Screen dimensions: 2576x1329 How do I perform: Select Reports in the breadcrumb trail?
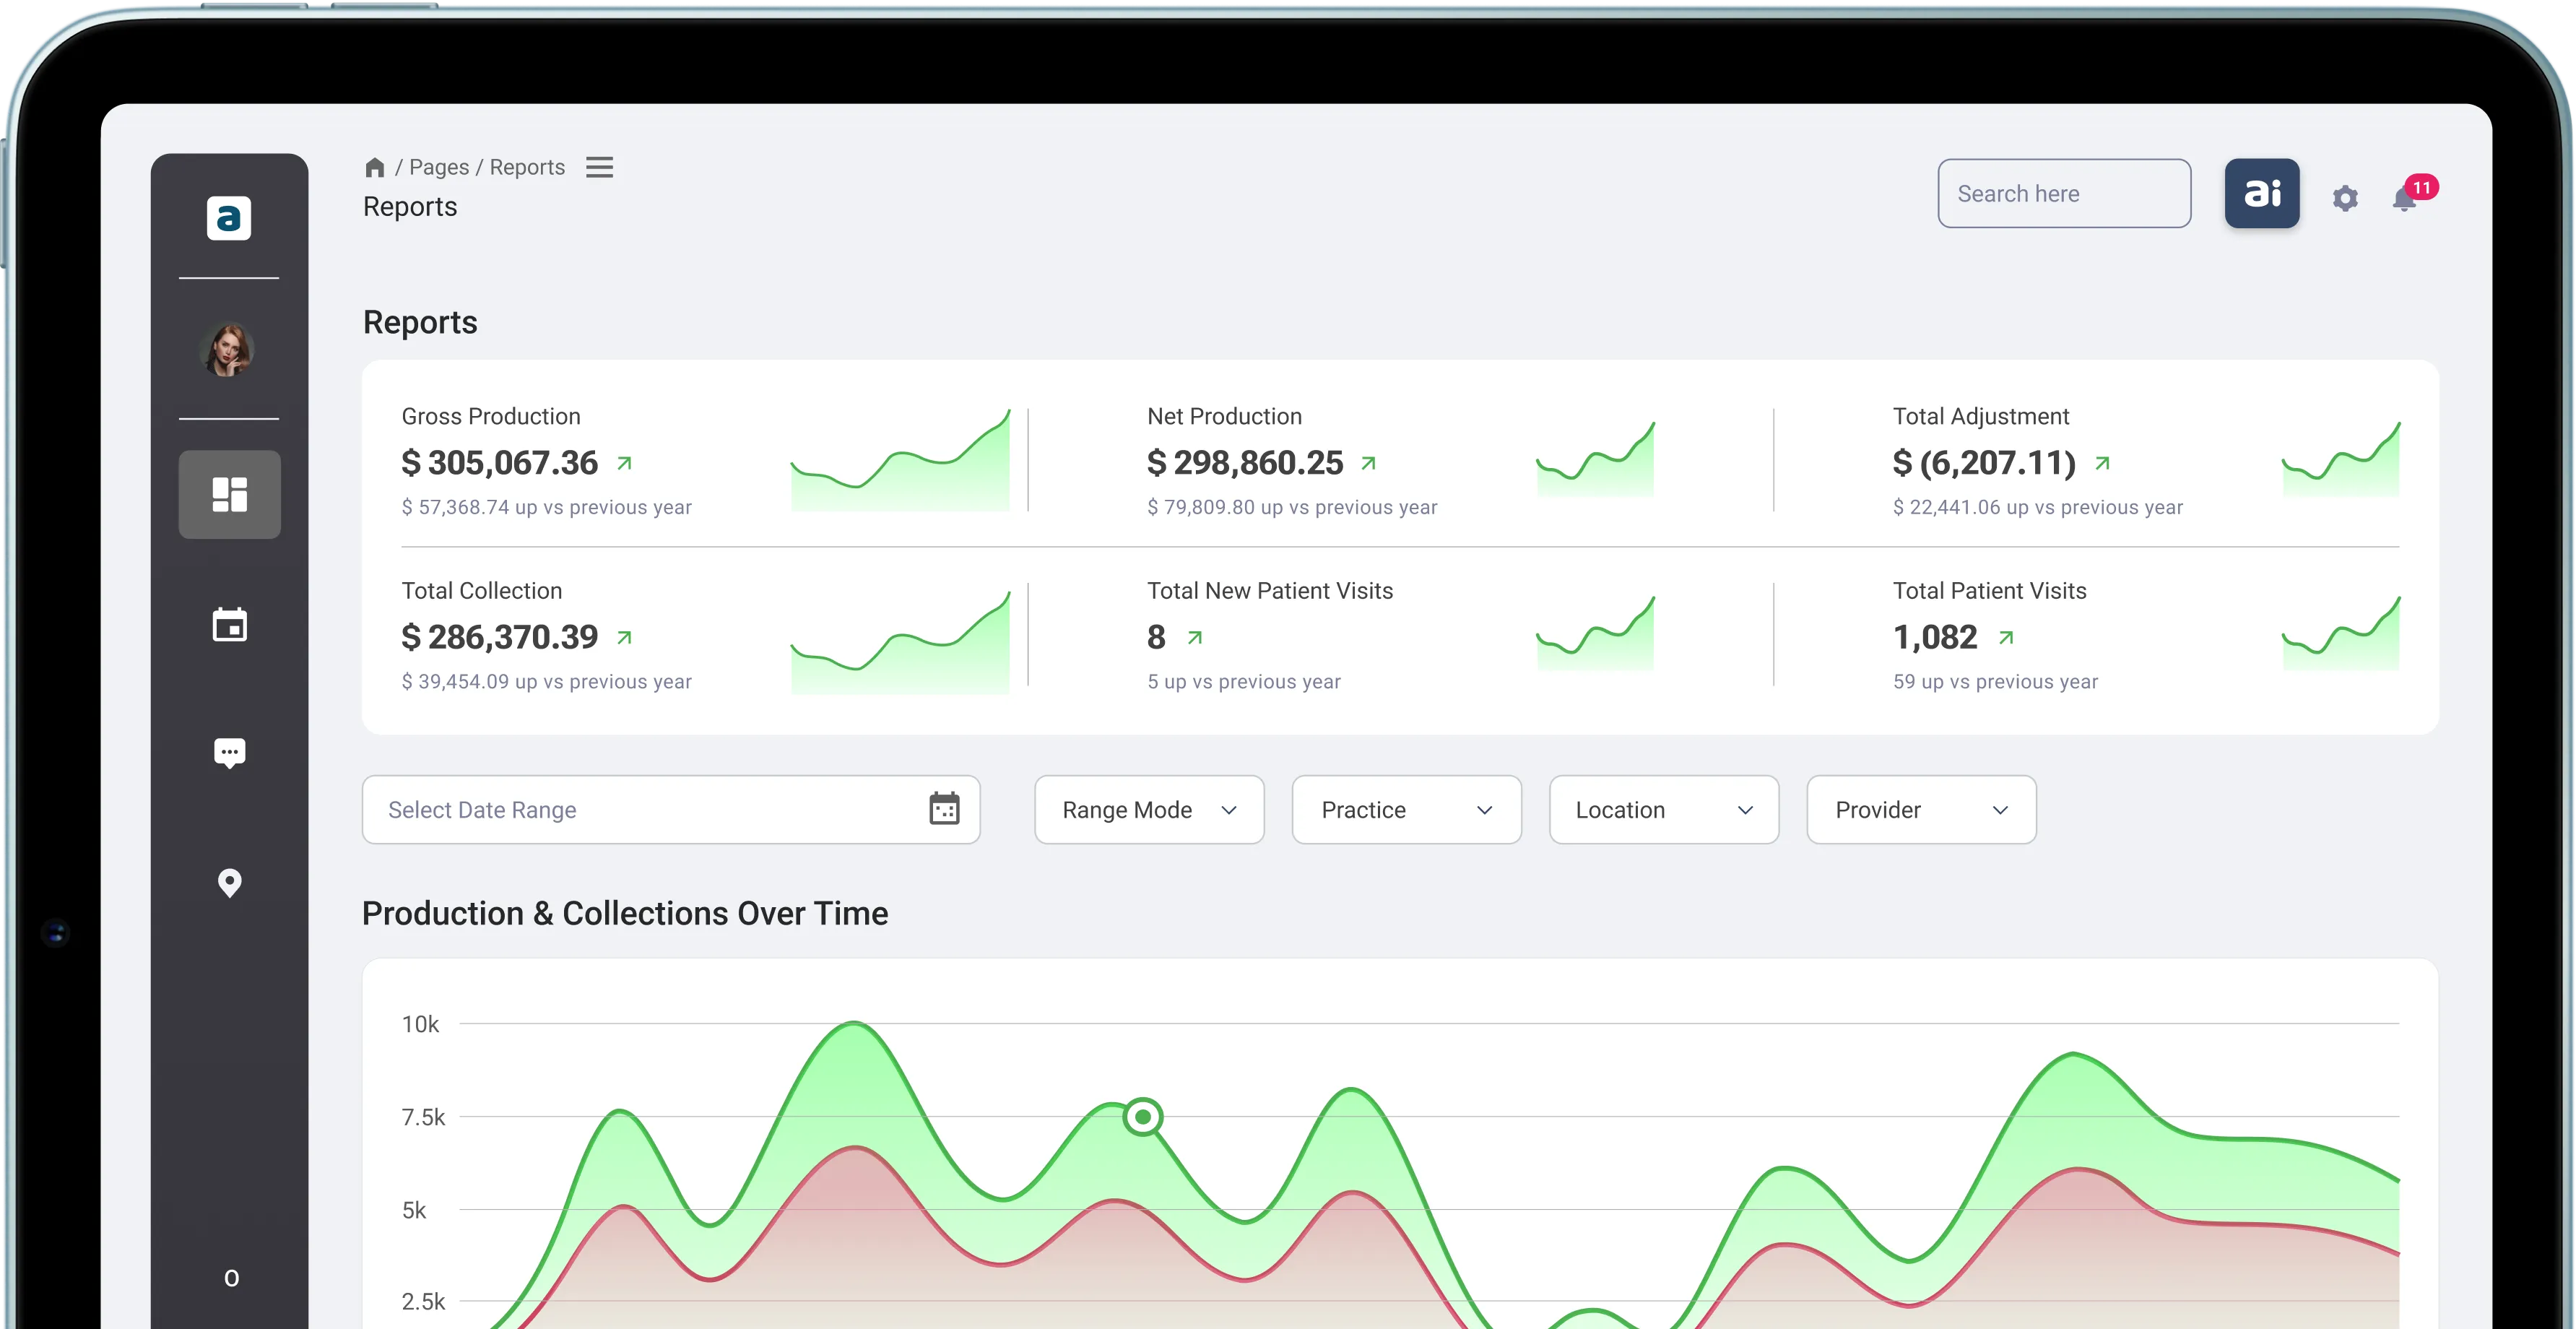(527, 166)
